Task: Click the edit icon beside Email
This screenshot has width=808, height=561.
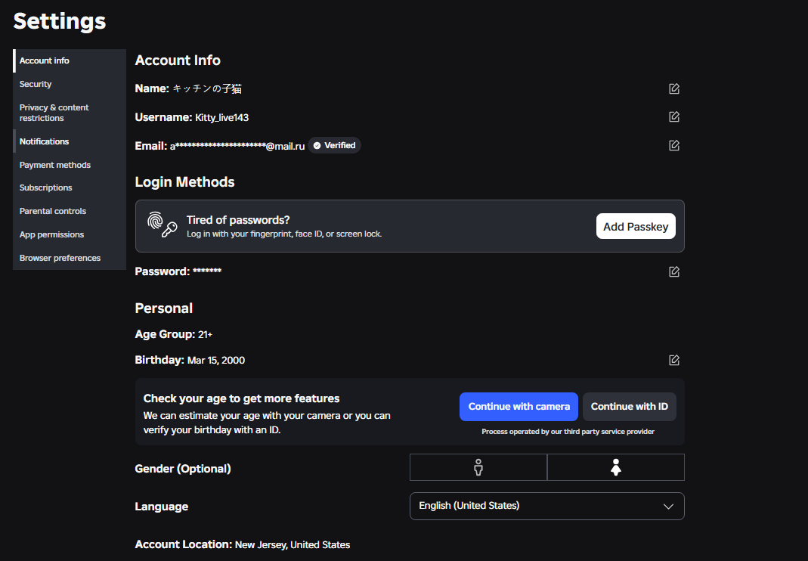Action: (674, 145)
